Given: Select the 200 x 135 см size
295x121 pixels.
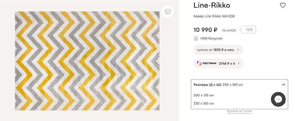Looking at the screenshot, I should [204, 95].
